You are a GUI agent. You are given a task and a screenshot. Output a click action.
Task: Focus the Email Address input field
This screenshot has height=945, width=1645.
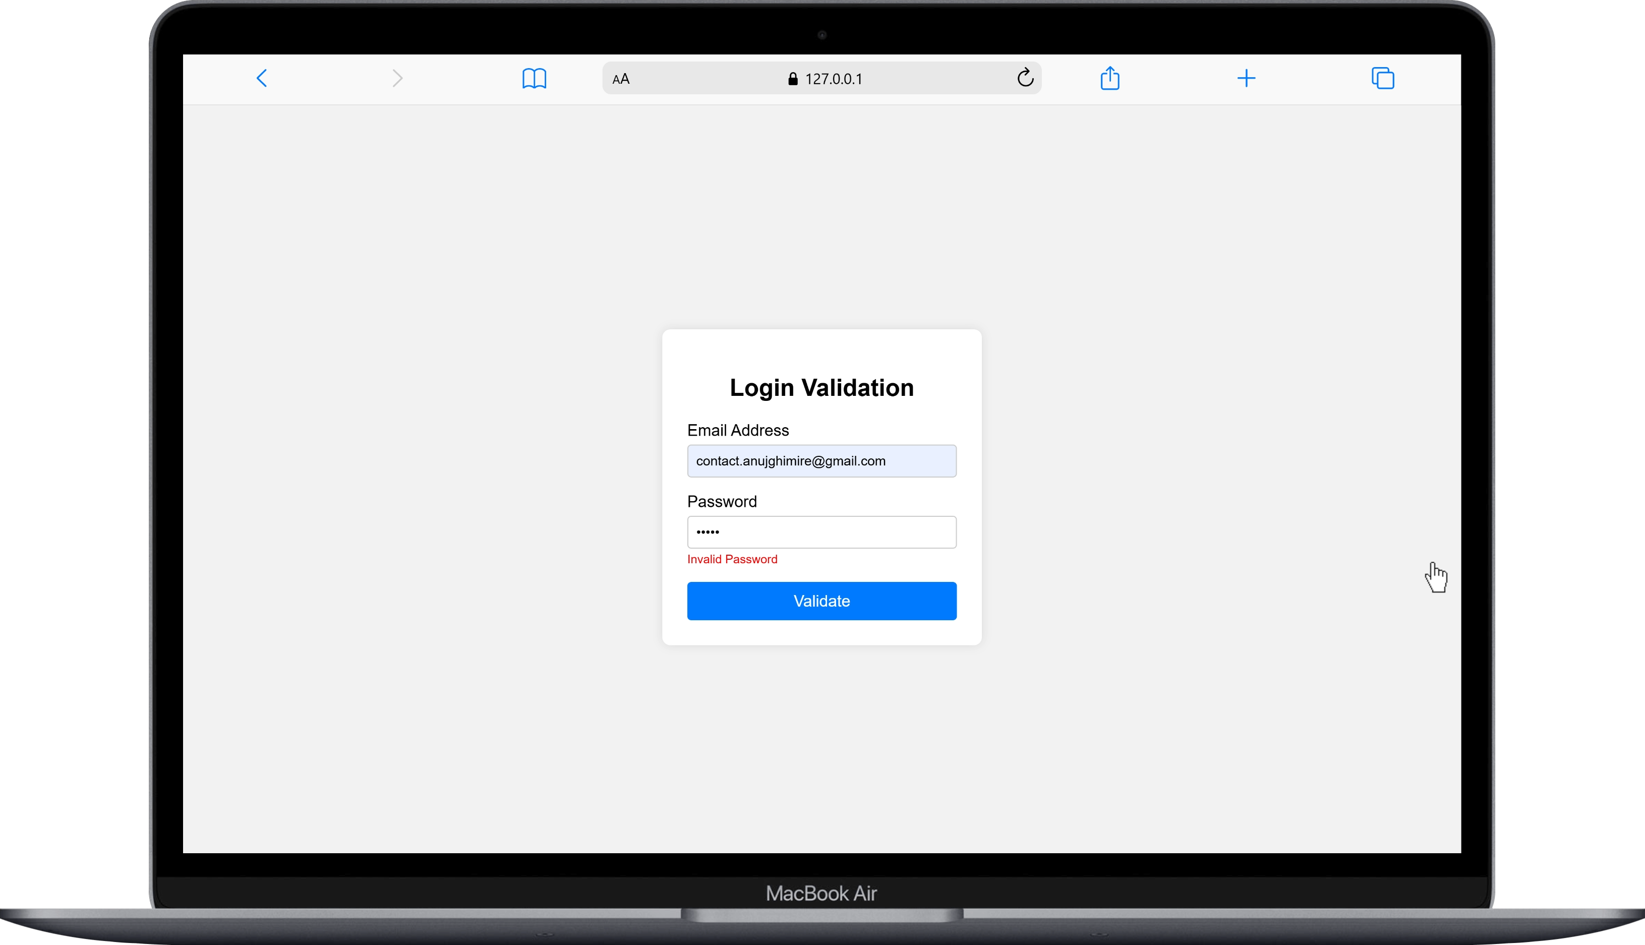point(821,461)
